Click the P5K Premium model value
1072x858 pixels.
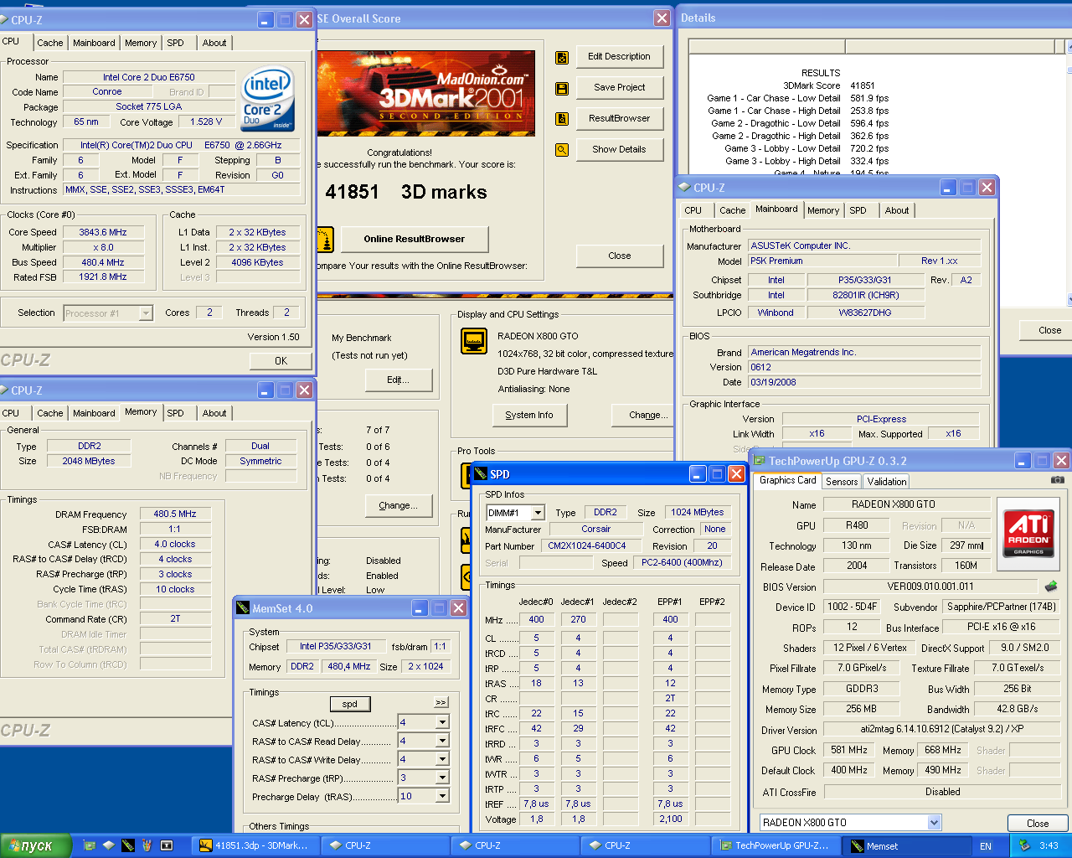822,261
